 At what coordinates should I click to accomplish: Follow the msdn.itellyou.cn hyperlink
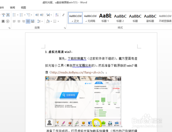(x=76, y=72)
